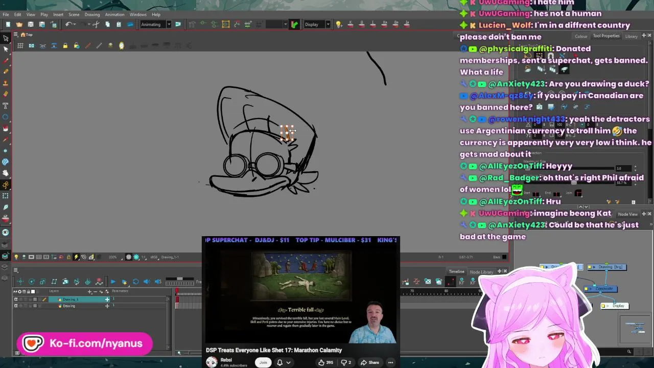654x368 pixels.
Task: Toggle visibility of the Drawing layer
Action: pos(16,306)
